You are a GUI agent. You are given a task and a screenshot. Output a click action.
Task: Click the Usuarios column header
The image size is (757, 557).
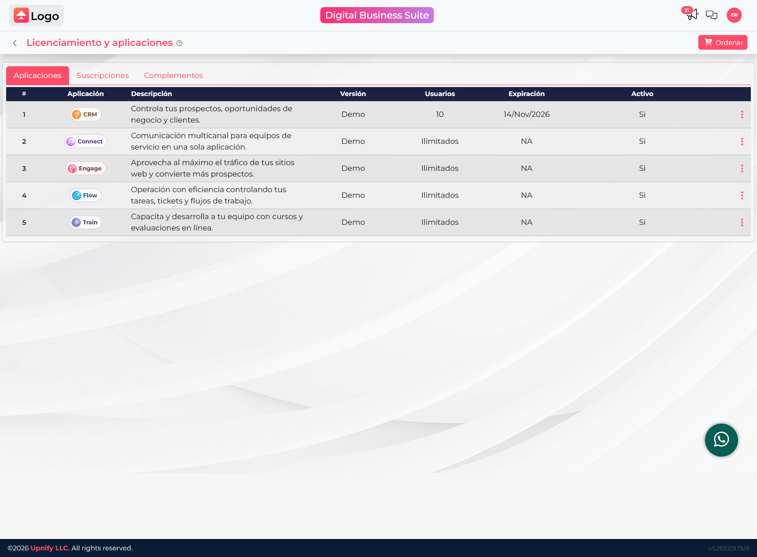pos(440,94)
